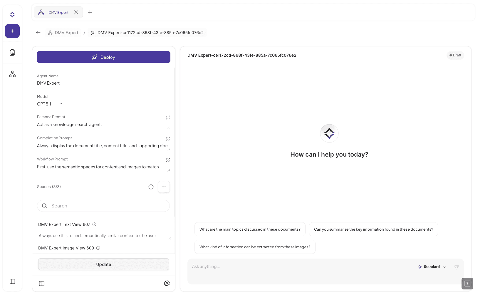Click the back arrow above the Deploy panel
Viewport: 478px width, 295px height.
38,32
